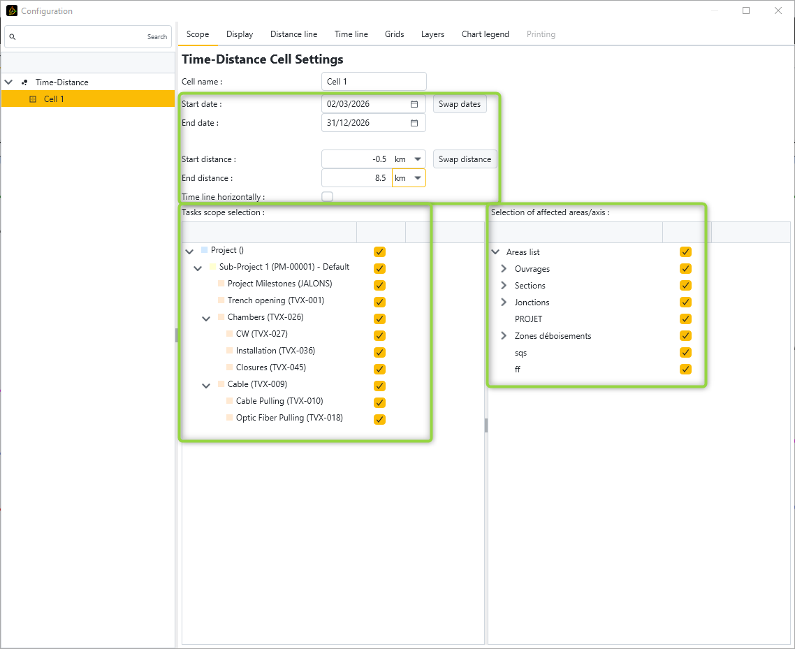Collapse the Chambers (TVX-026) node
Viewport: 795px width, 649px height.
click(206, 318)
